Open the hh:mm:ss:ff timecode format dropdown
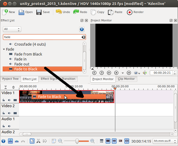Image resolution: width=178 pixels, height=146 pixels. pos(163,141)
